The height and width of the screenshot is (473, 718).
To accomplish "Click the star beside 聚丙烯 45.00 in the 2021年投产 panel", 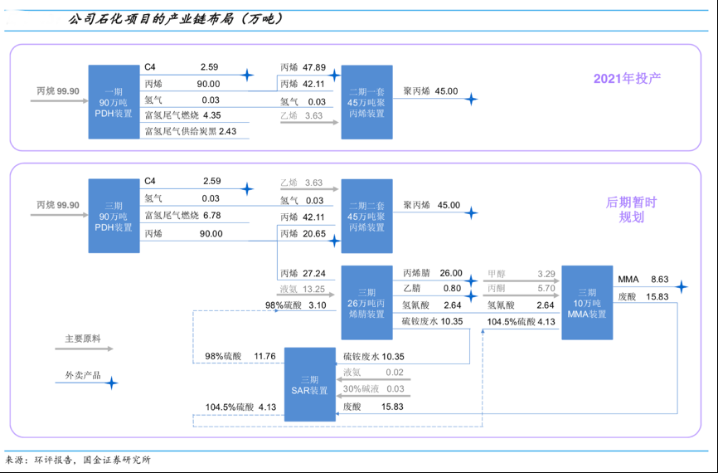I will (x=471, y=100).
